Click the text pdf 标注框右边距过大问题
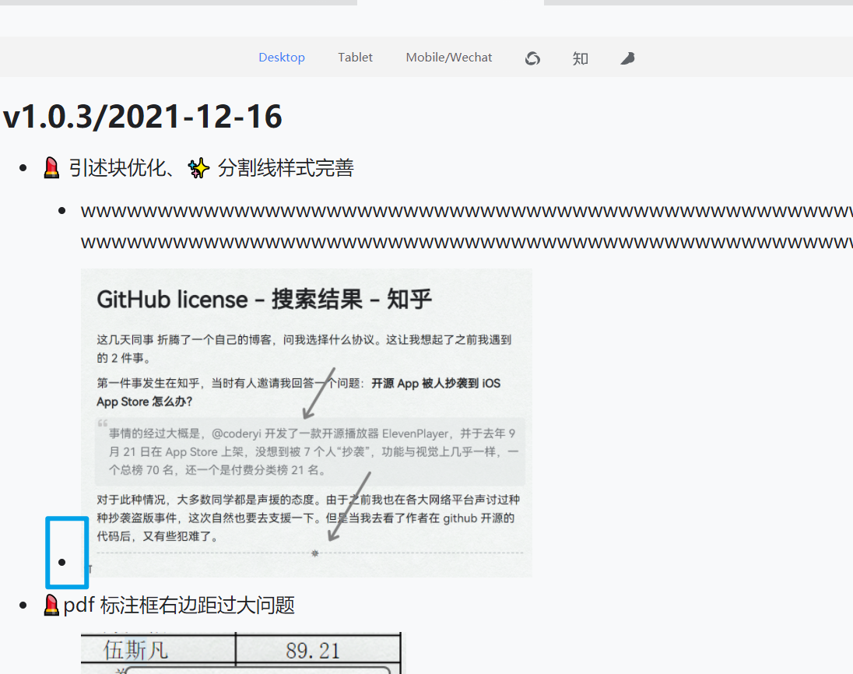 click(179, 605)
